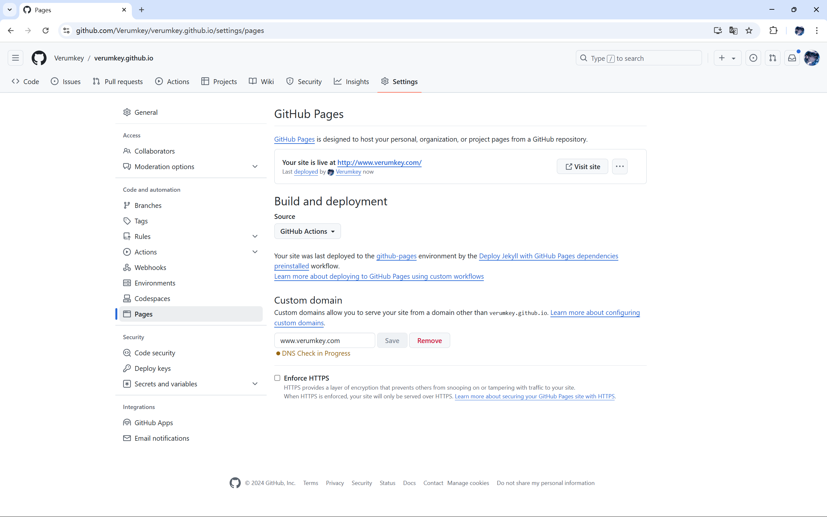Open Branches settings in sidebar
This screenshot has height=517, width=827.
click(x=191, y=205)
